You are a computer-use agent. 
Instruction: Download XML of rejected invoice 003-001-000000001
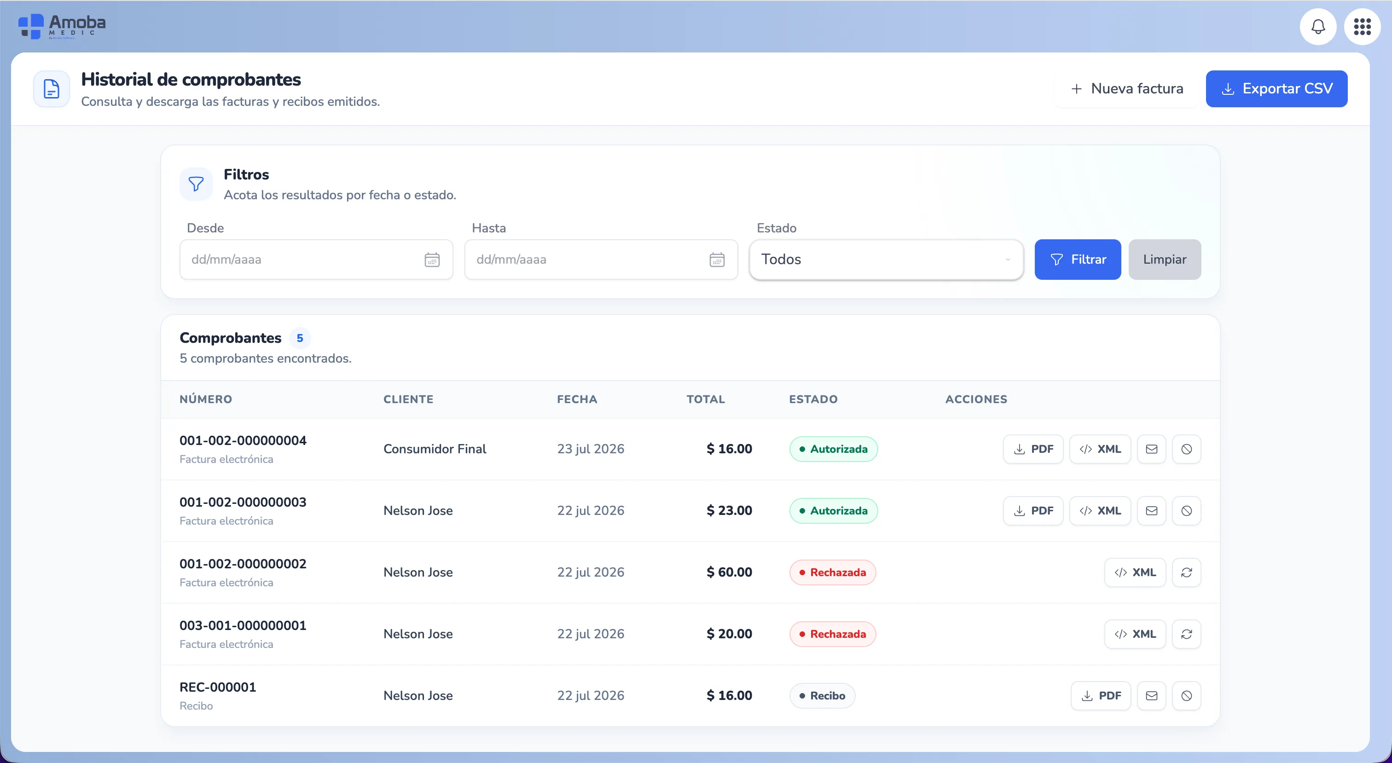[x=1135, y=634]
